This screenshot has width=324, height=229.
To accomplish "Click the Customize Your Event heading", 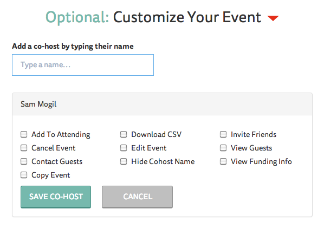I will [x=187, y=17].
